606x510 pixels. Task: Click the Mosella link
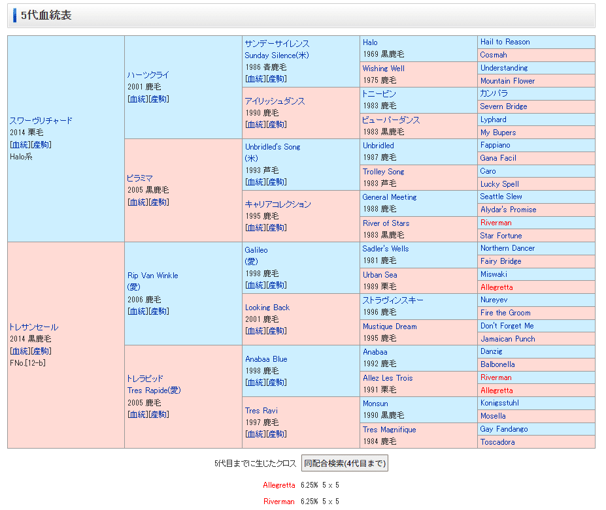[493, 416]
